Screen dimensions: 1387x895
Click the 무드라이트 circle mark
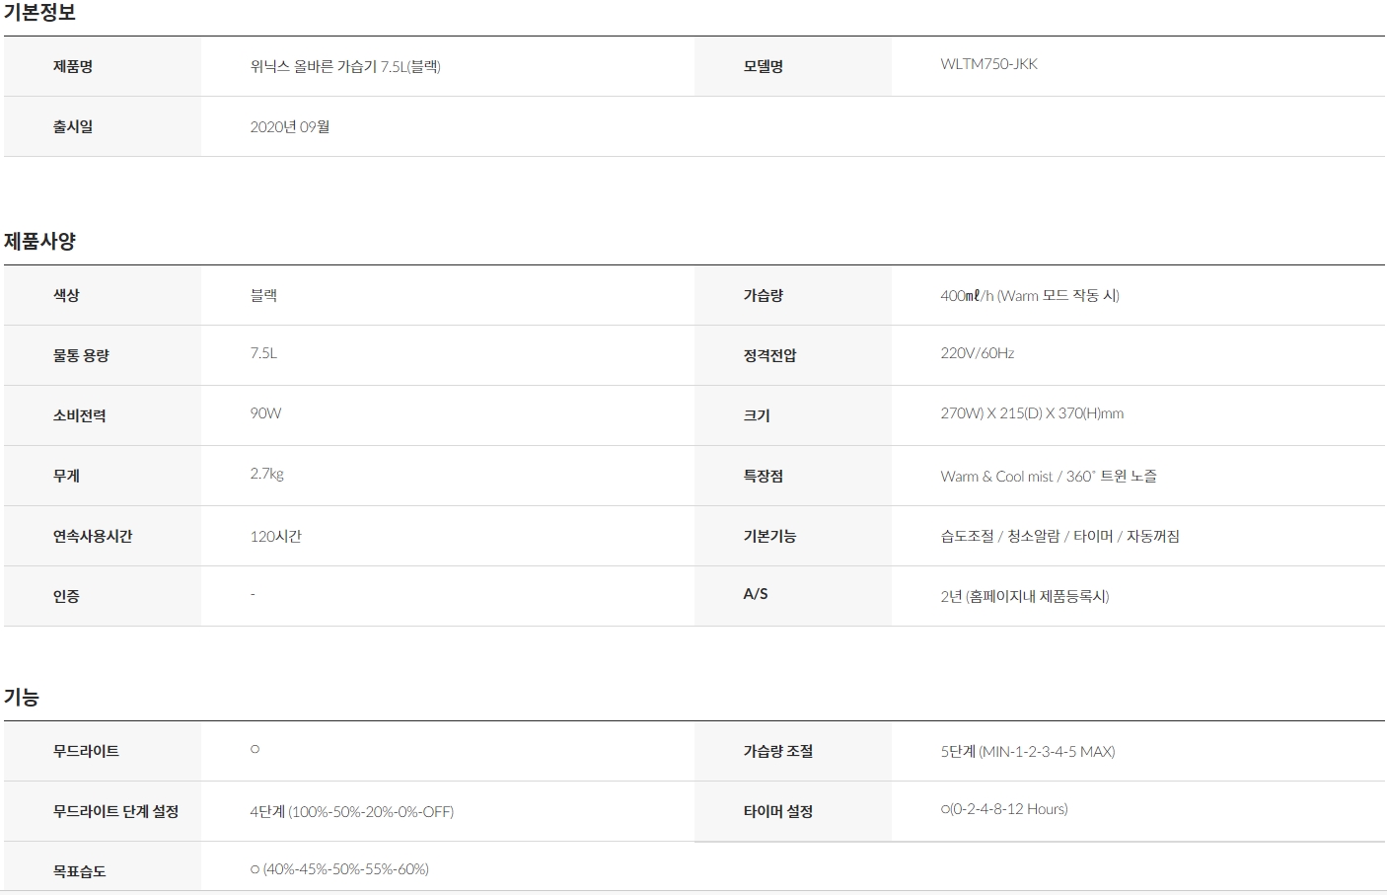coord(255,749)
